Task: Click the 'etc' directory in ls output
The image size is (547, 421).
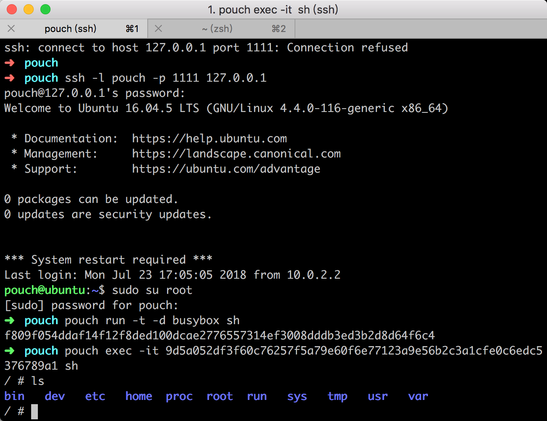Action: 95,396
